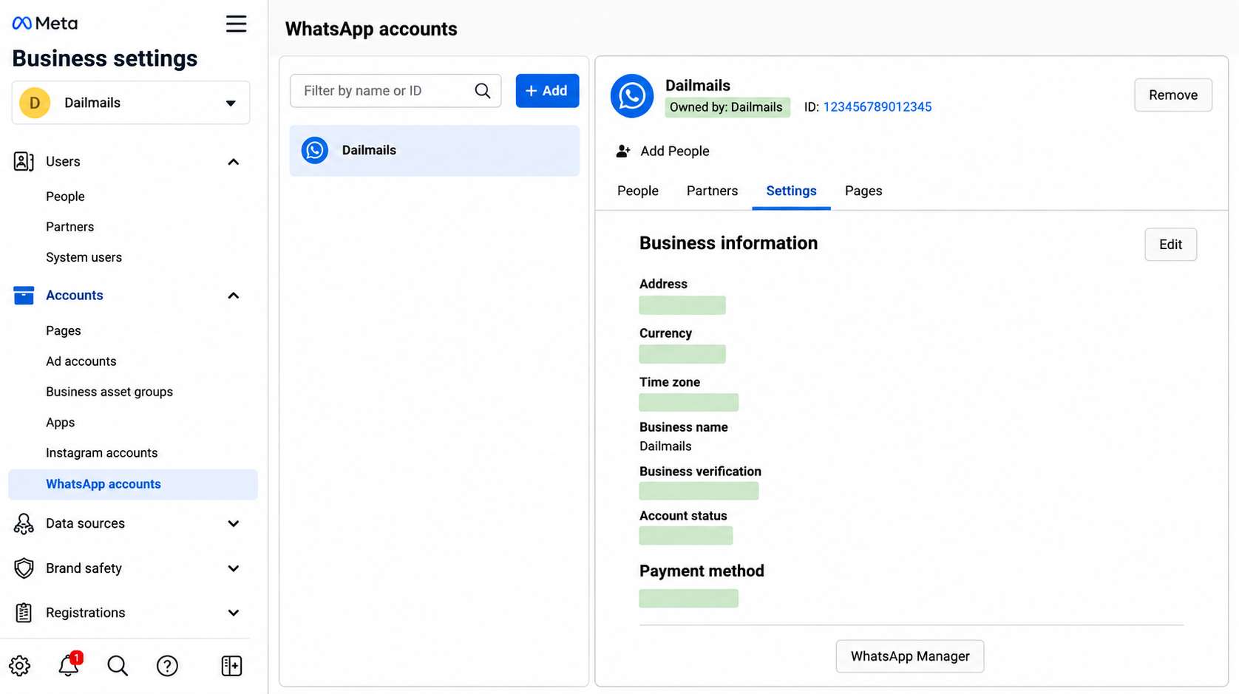This screenshot has height=694, width=1239.
Task: Click the Users section label
Action: pyautogui.click(x=63, y=162)
